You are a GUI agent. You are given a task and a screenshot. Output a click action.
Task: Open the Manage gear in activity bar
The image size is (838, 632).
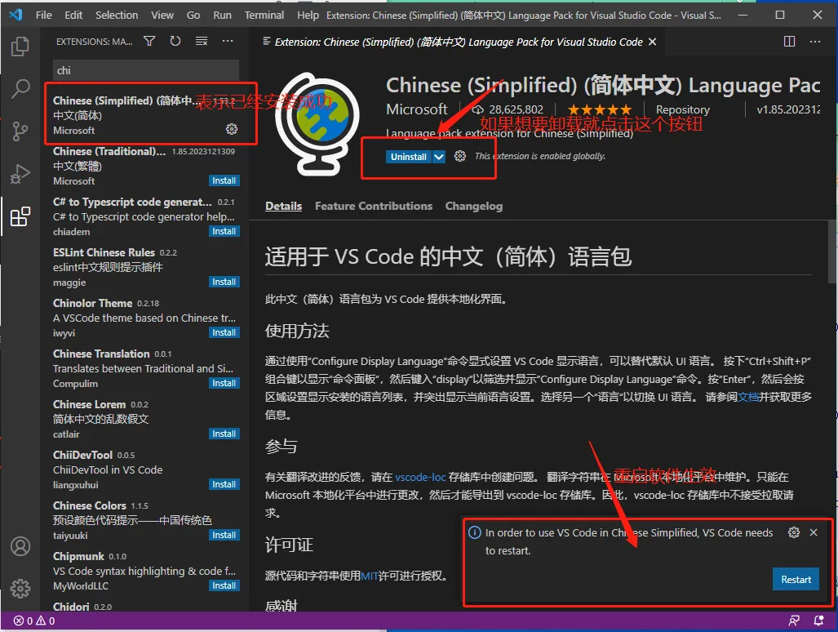click(x=20, y=589)
